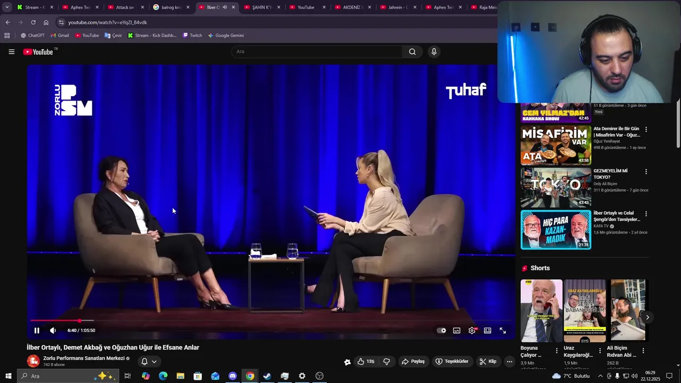Click the Klip button

pyautogui.click(x=488, y=361)
